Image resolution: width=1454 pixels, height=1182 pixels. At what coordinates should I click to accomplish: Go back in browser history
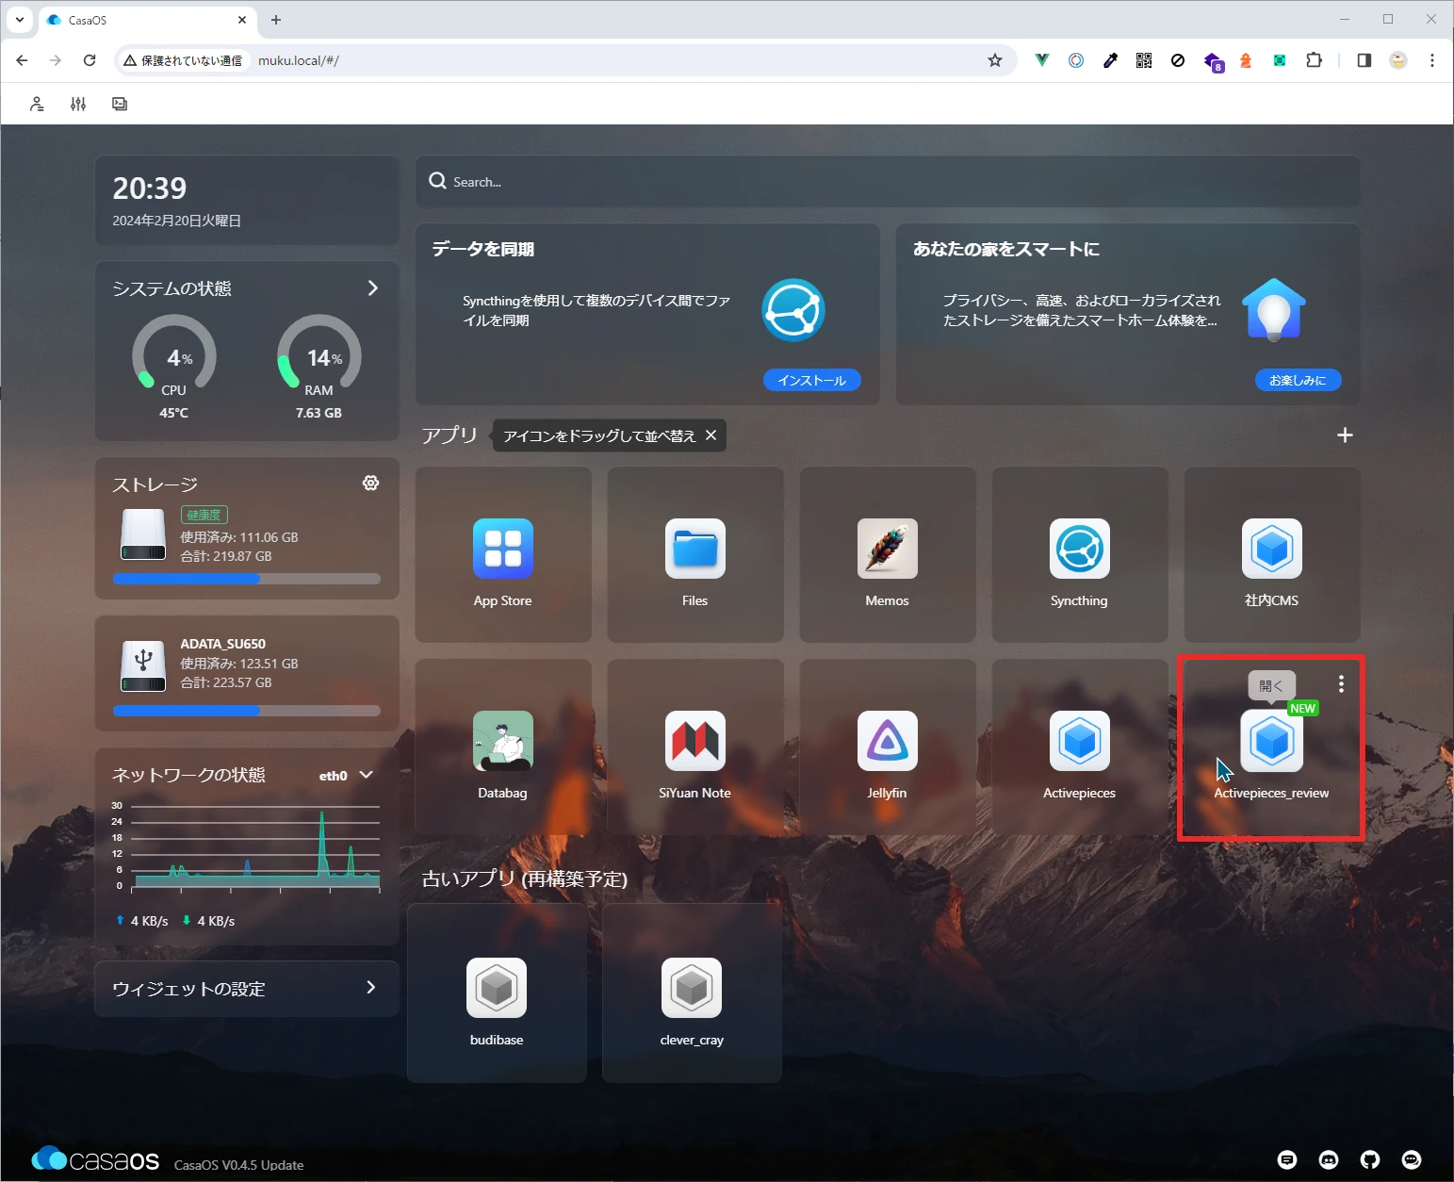coord(22,60)
